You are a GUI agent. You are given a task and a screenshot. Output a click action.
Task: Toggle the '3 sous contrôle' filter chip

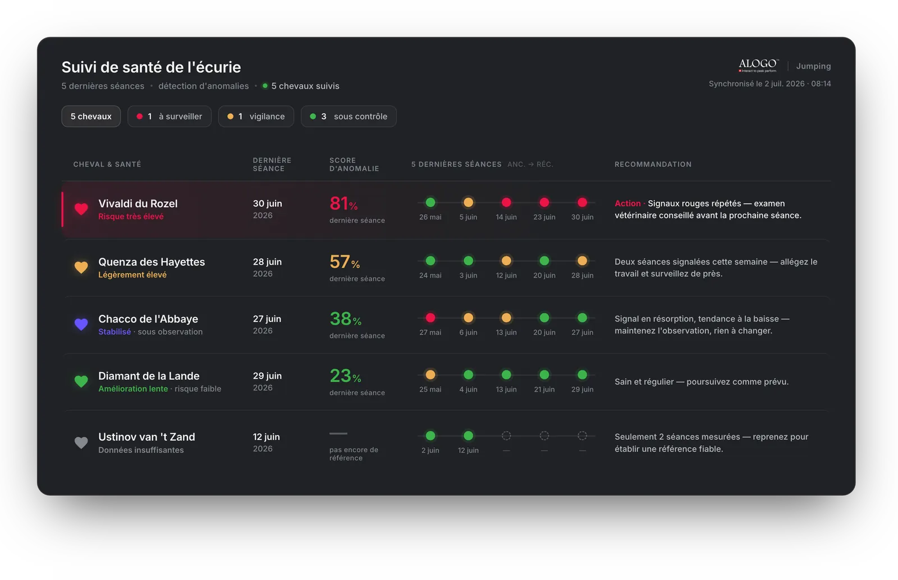point(349,117)
